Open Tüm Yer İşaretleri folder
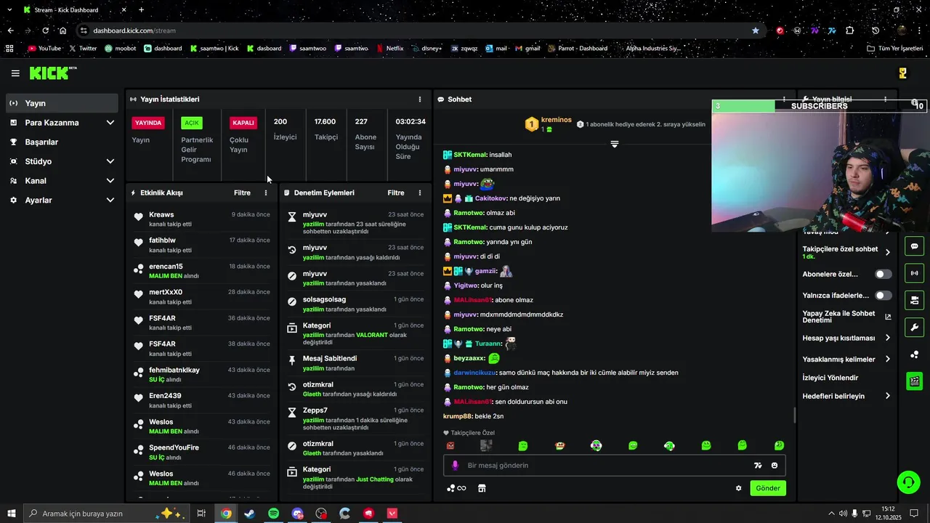 895,49
